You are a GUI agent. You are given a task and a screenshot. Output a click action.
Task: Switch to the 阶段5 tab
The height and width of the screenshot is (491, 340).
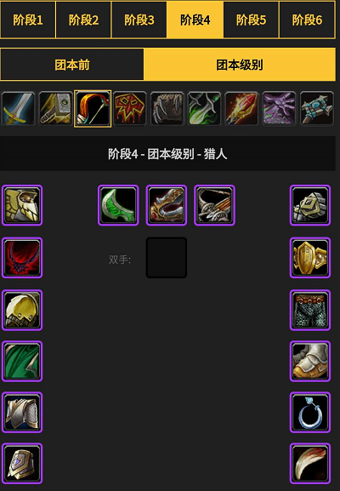[x=251, y=20]
